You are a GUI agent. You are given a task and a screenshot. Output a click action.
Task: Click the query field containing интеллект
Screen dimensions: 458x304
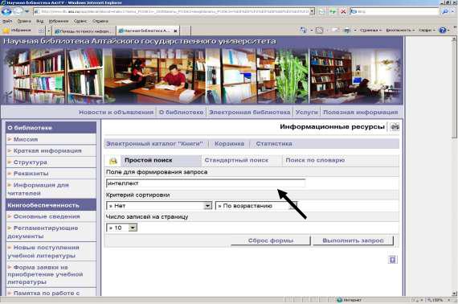tap(206, 183)
